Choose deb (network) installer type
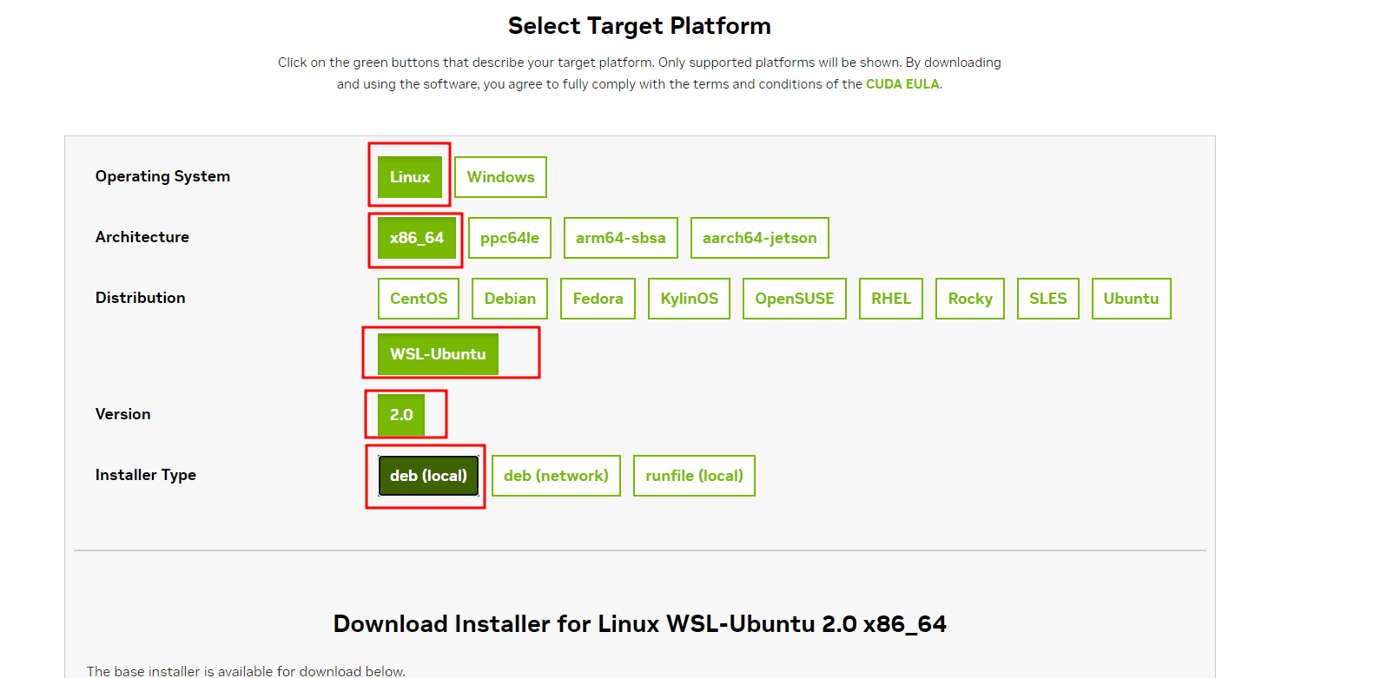This screenshot has width=1374, height=678. pos(556,476)
